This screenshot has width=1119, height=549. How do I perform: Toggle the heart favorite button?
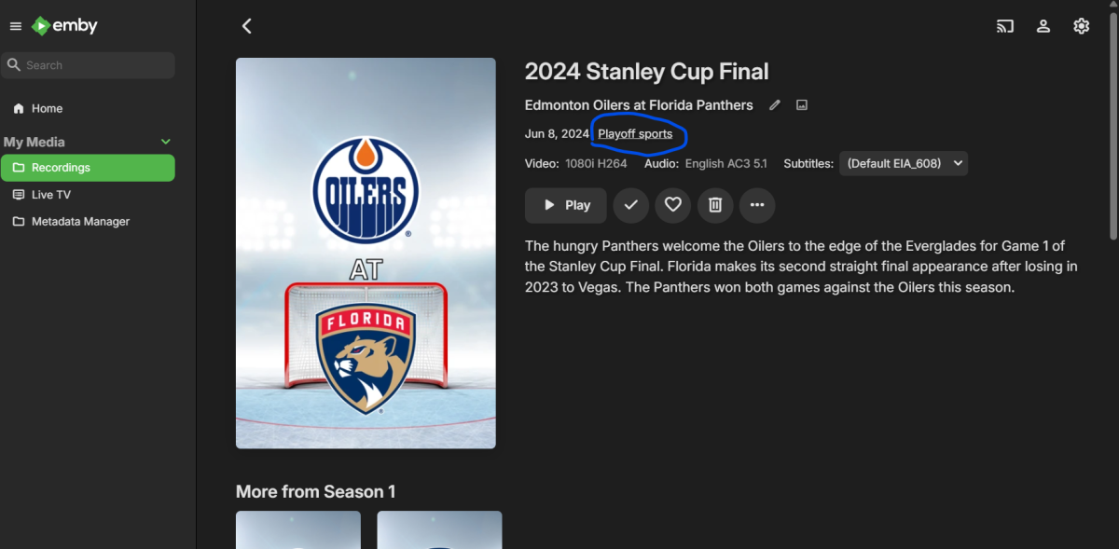pos(673,205)
